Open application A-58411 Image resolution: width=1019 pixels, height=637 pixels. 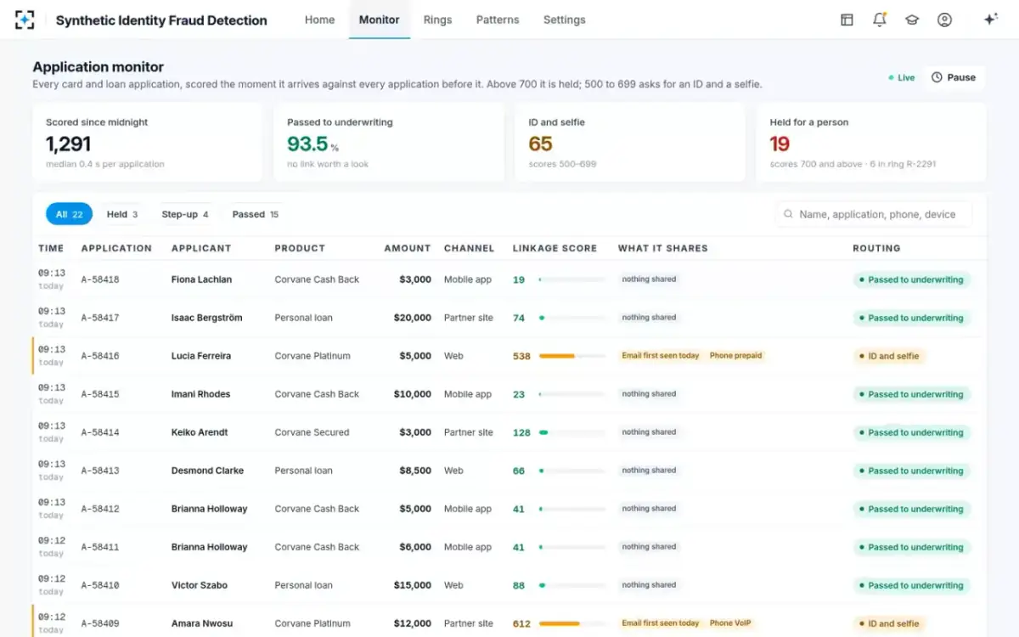(100, 547)
